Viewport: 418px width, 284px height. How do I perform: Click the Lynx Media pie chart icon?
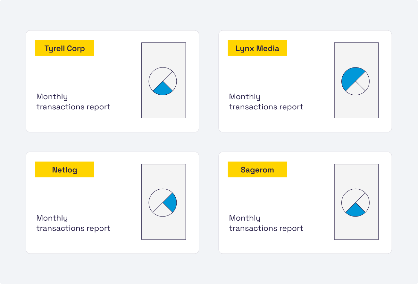355,81
